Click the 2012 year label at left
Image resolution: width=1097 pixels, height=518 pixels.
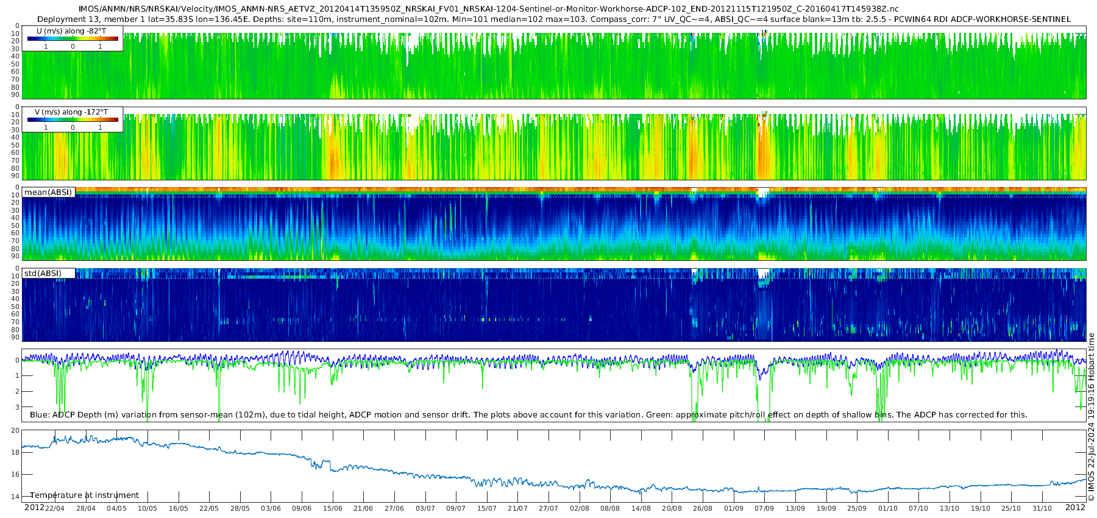pyautogui.click(x=34, y=508)
